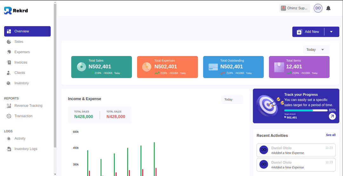The image size is (343, 176).
Task: Open Inventory Logs in sidebar
Action: [25, 149]
